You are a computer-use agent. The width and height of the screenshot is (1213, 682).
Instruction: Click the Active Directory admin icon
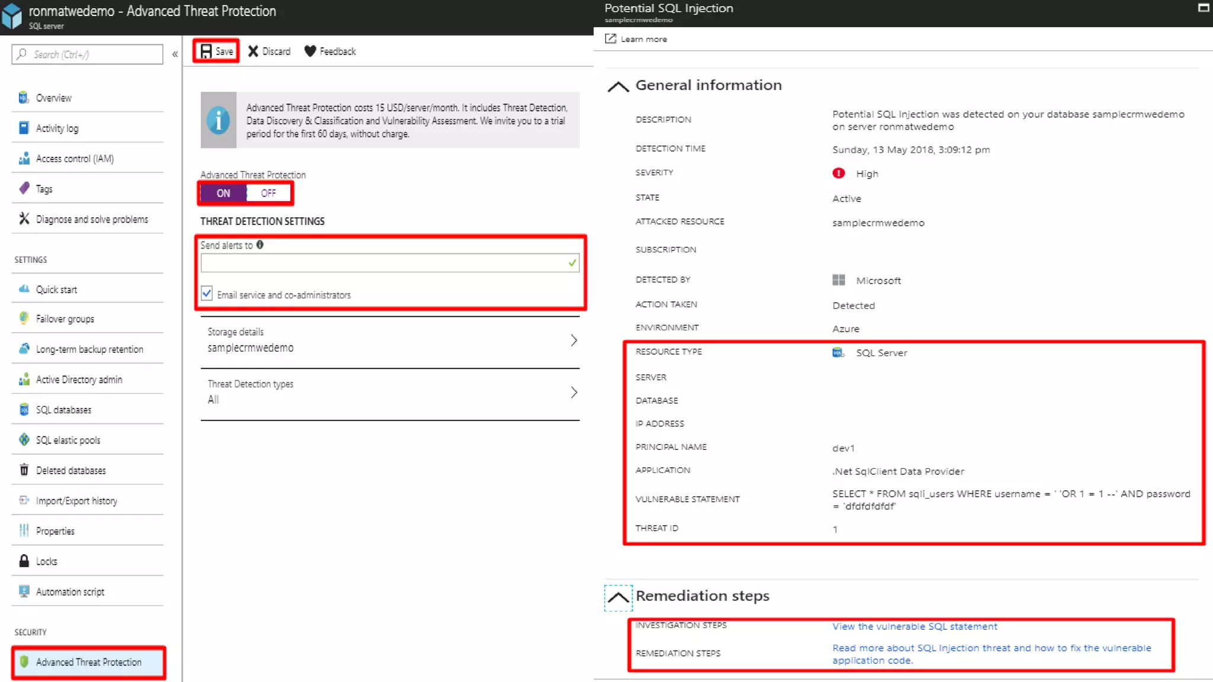(x=24, y=379)
